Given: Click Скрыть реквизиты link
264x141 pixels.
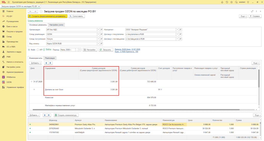Looking at the screenshot, I should (x=35, y=21).
